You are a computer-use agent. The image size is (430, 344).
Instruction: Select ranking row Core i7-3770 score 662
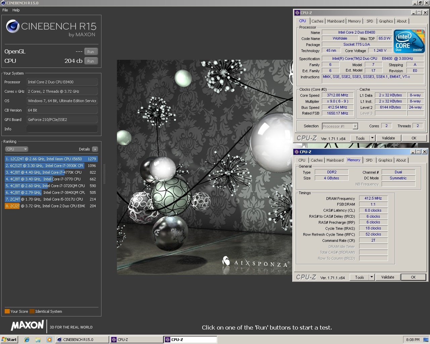[x=51, y=179]
